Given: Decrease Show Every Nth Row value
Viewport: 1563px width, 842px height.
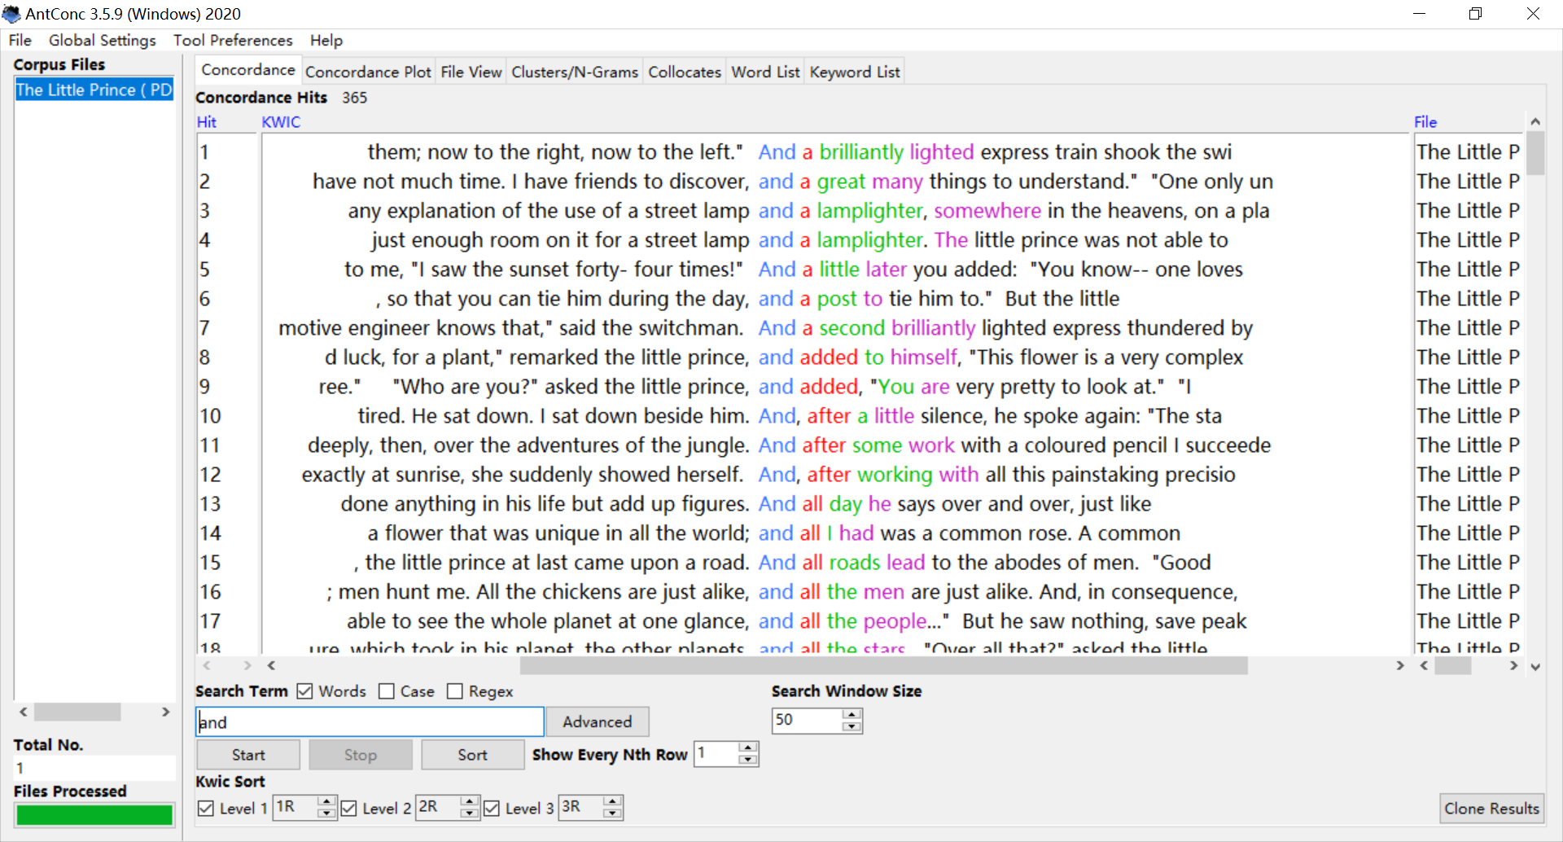Looking at the screenshot, I should coord(747,760).
